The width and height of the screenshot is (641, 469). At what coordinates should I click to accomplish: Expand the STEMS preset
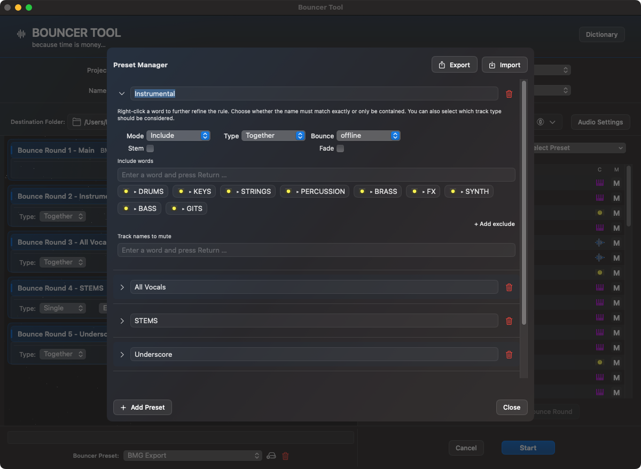[x=122, y=321]
